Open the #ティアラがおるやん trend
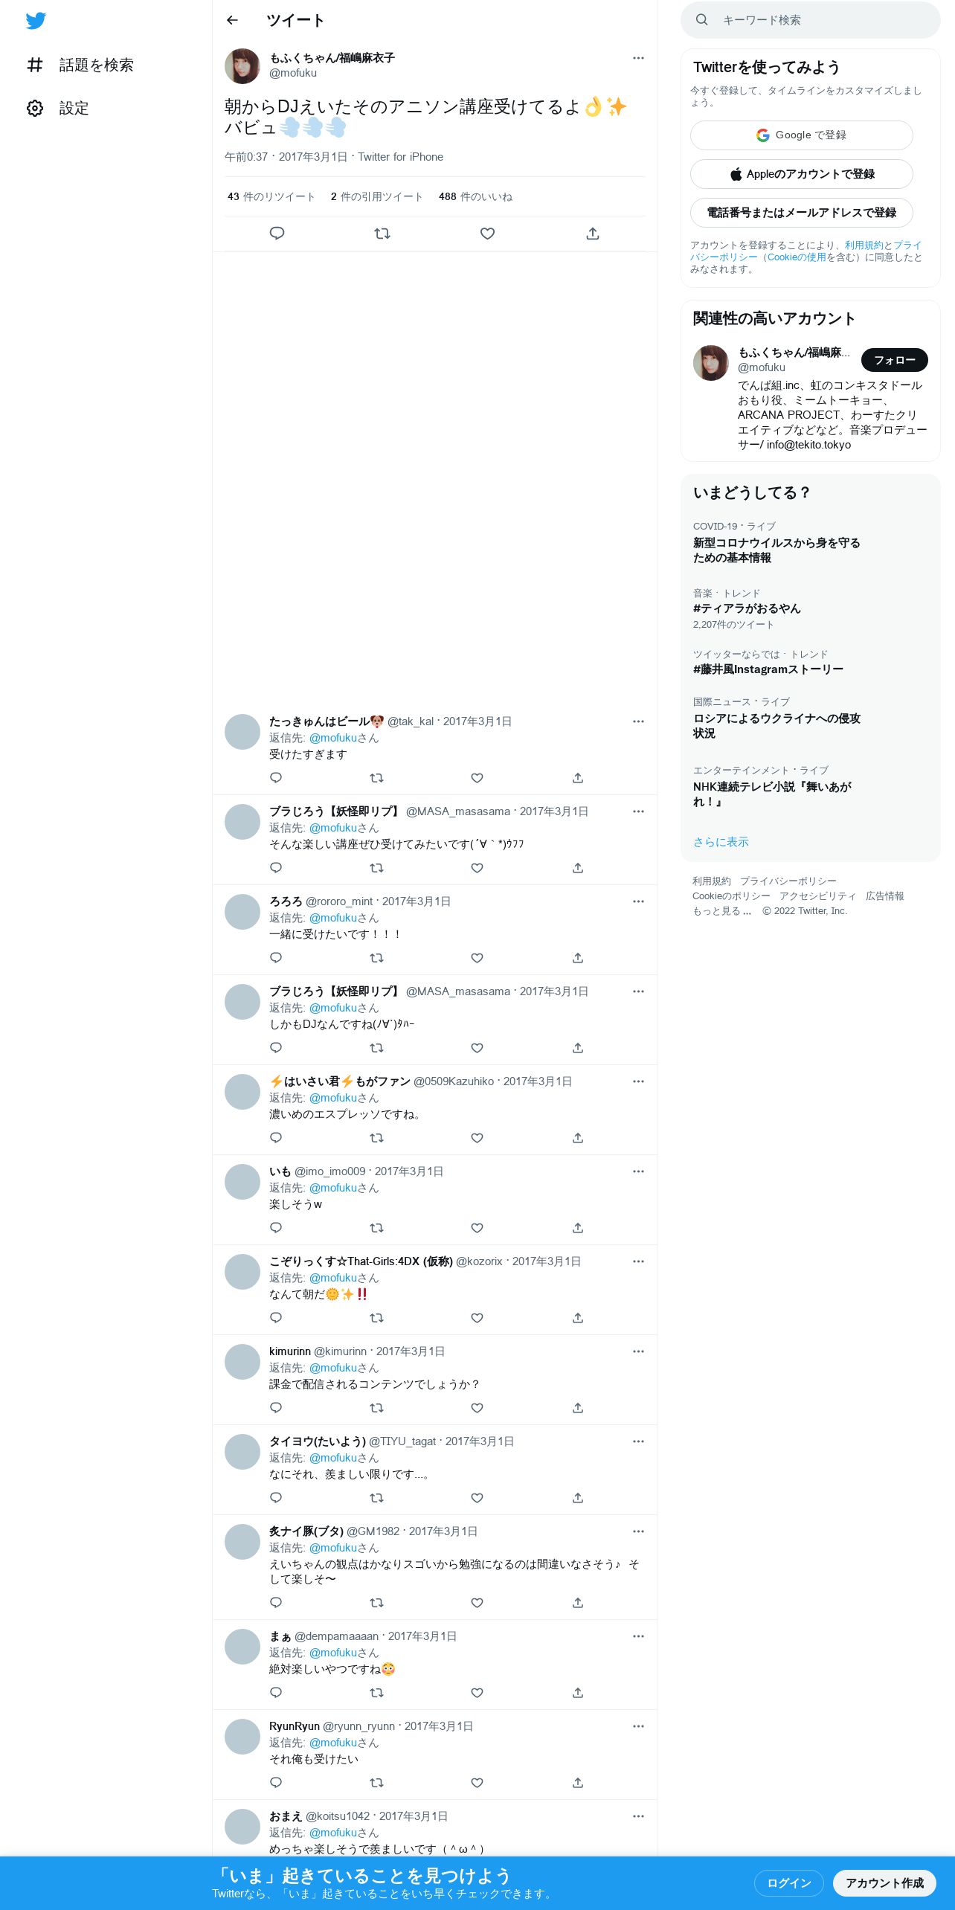Screen dimensions: 955x1910 [747, 608]
